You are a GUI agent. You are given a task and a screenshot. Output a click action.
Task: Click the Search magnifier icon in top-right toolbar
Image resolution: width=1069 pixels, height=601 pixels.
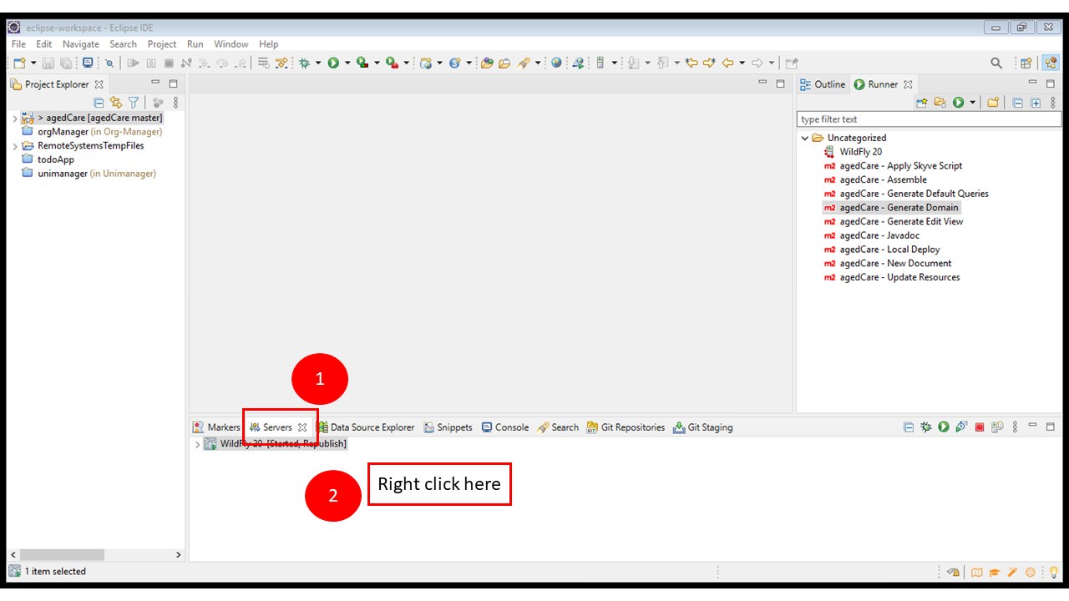996,63
